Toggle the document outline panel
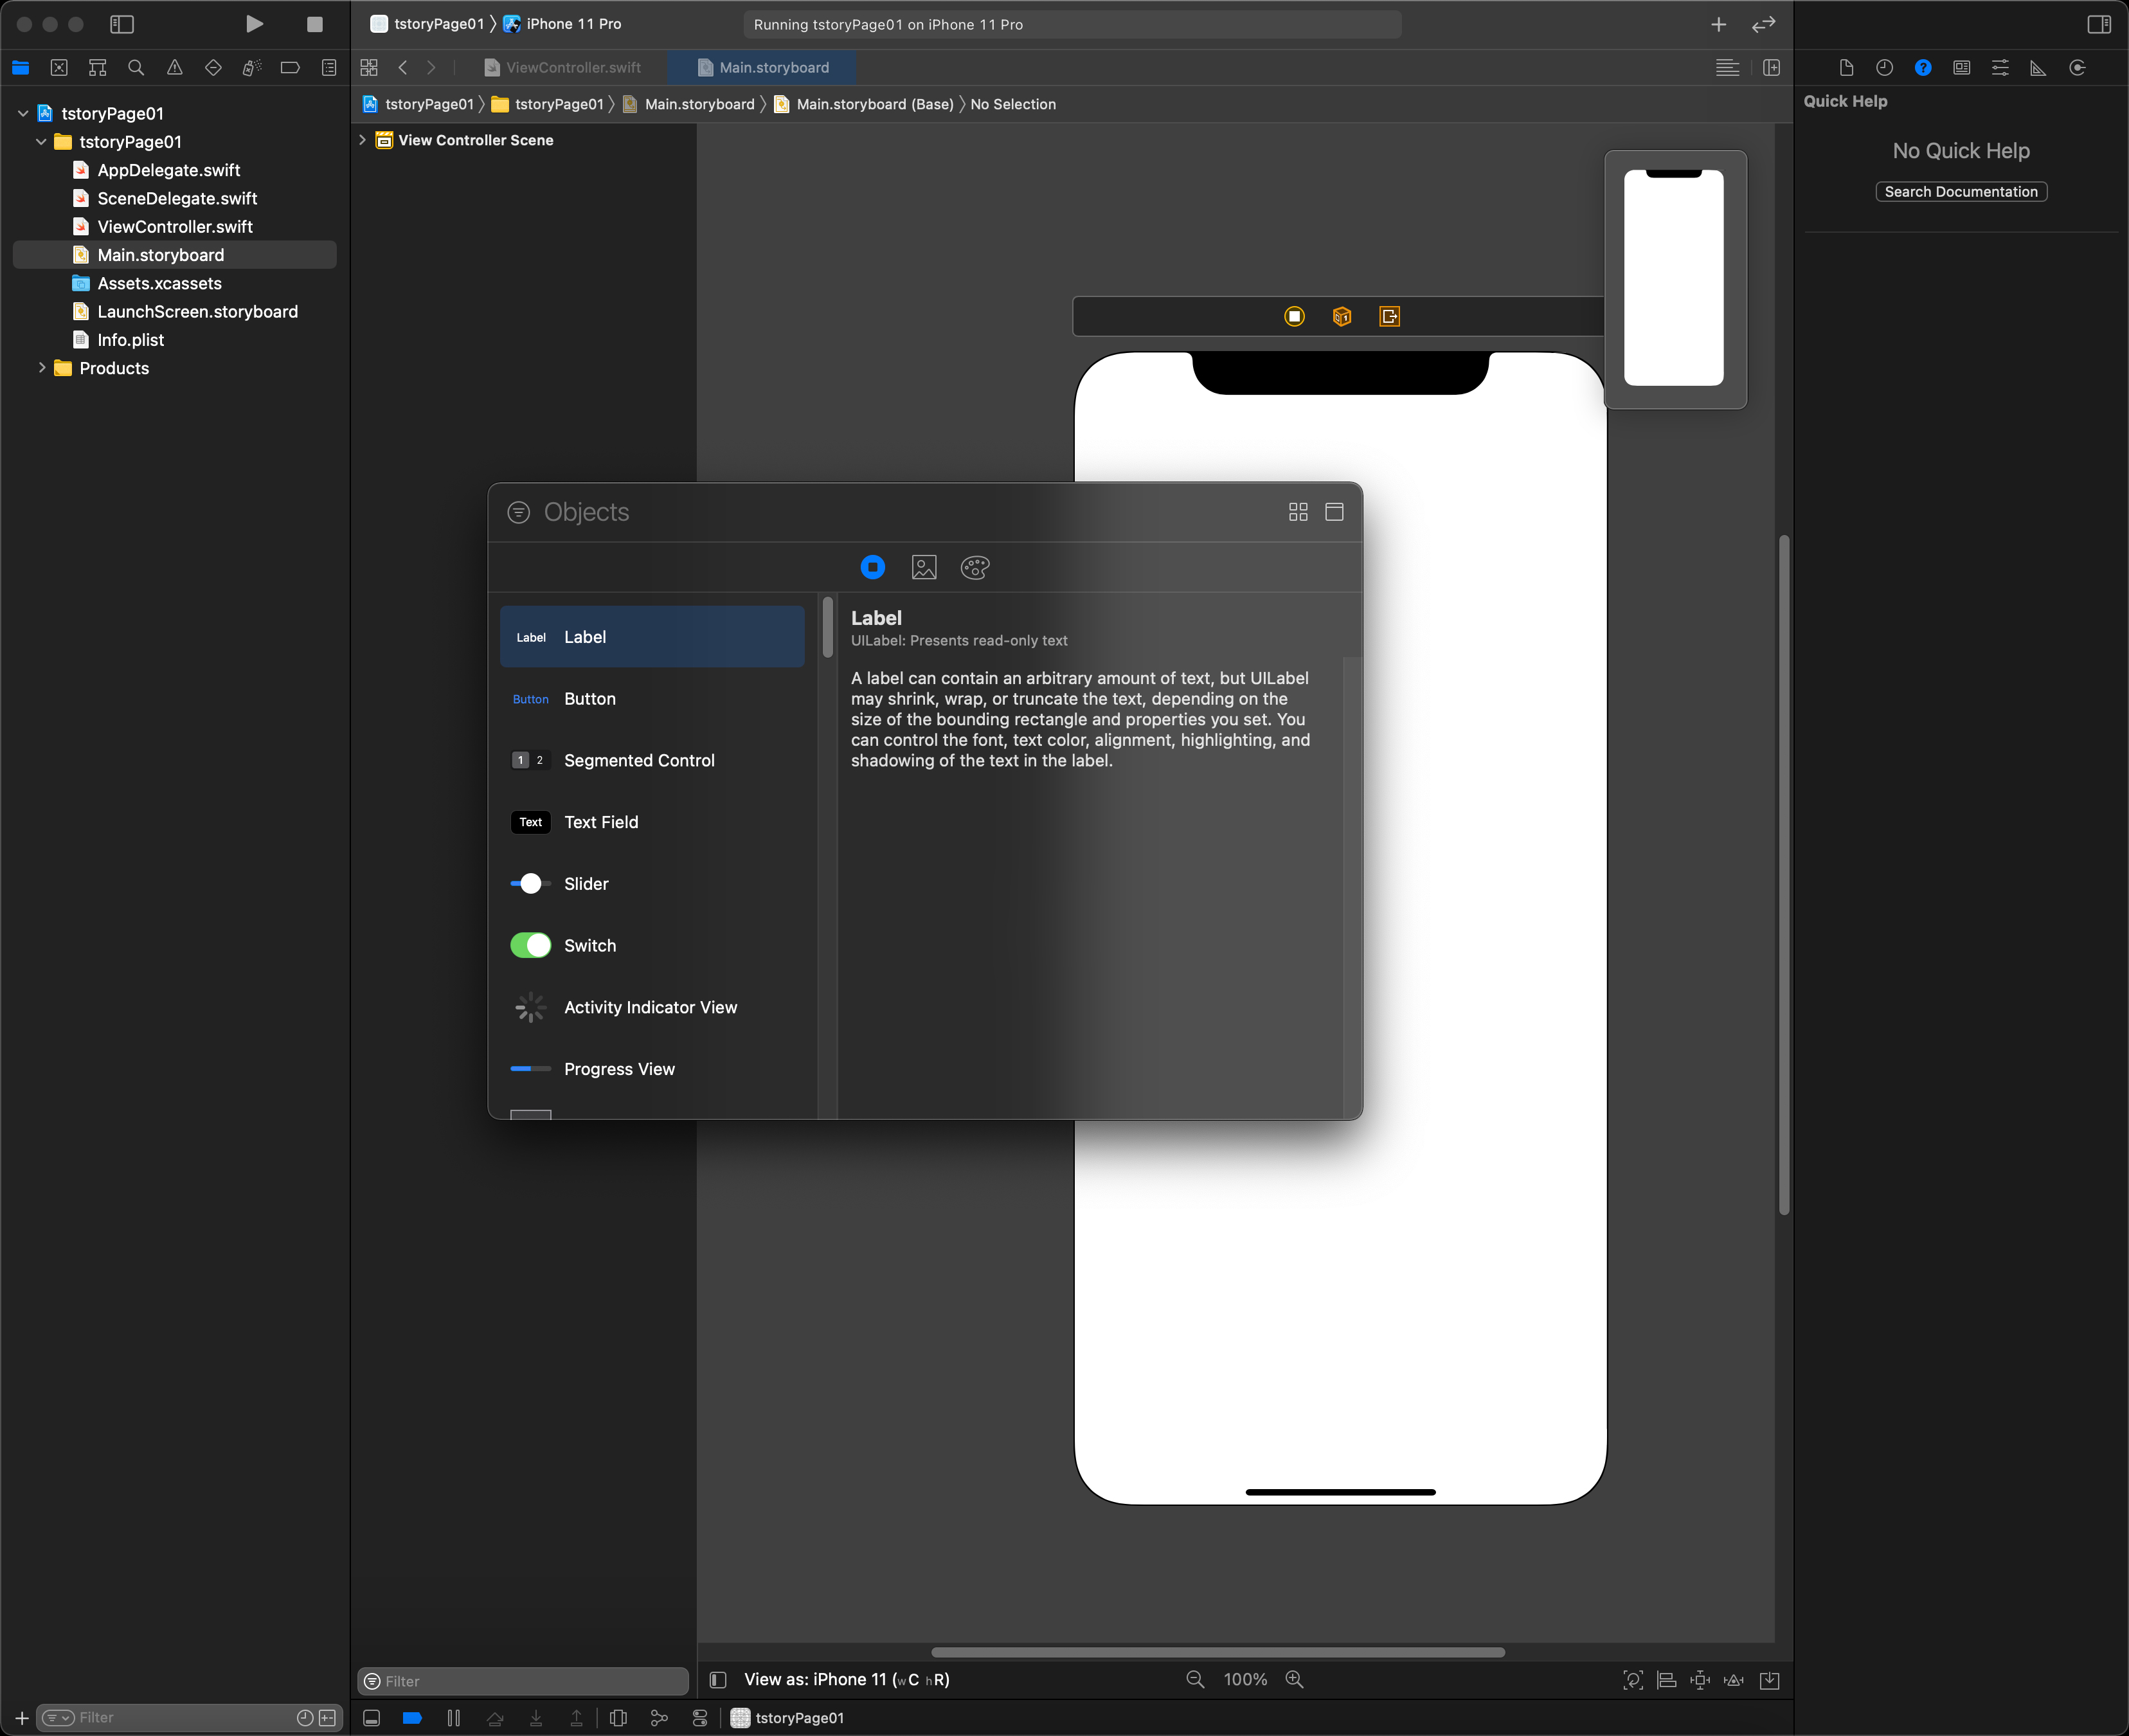 click(x=717, y=1680)
